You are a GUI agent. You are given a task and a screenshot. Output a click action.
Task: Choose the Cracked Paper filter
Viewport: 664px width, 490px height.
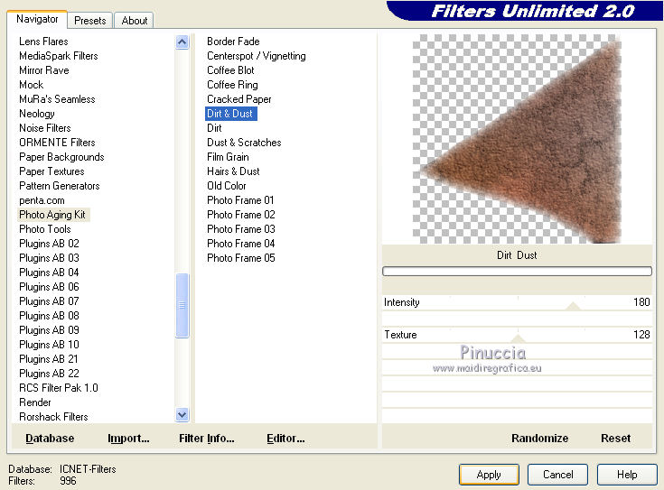238,98
